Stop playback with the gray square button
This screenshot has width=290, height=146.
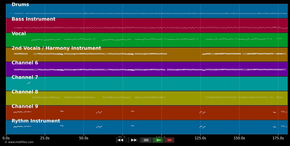[146, 140]
